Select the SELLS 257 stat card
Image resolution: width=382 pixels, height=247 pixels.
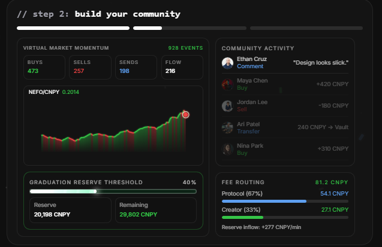tap(90, 67)
